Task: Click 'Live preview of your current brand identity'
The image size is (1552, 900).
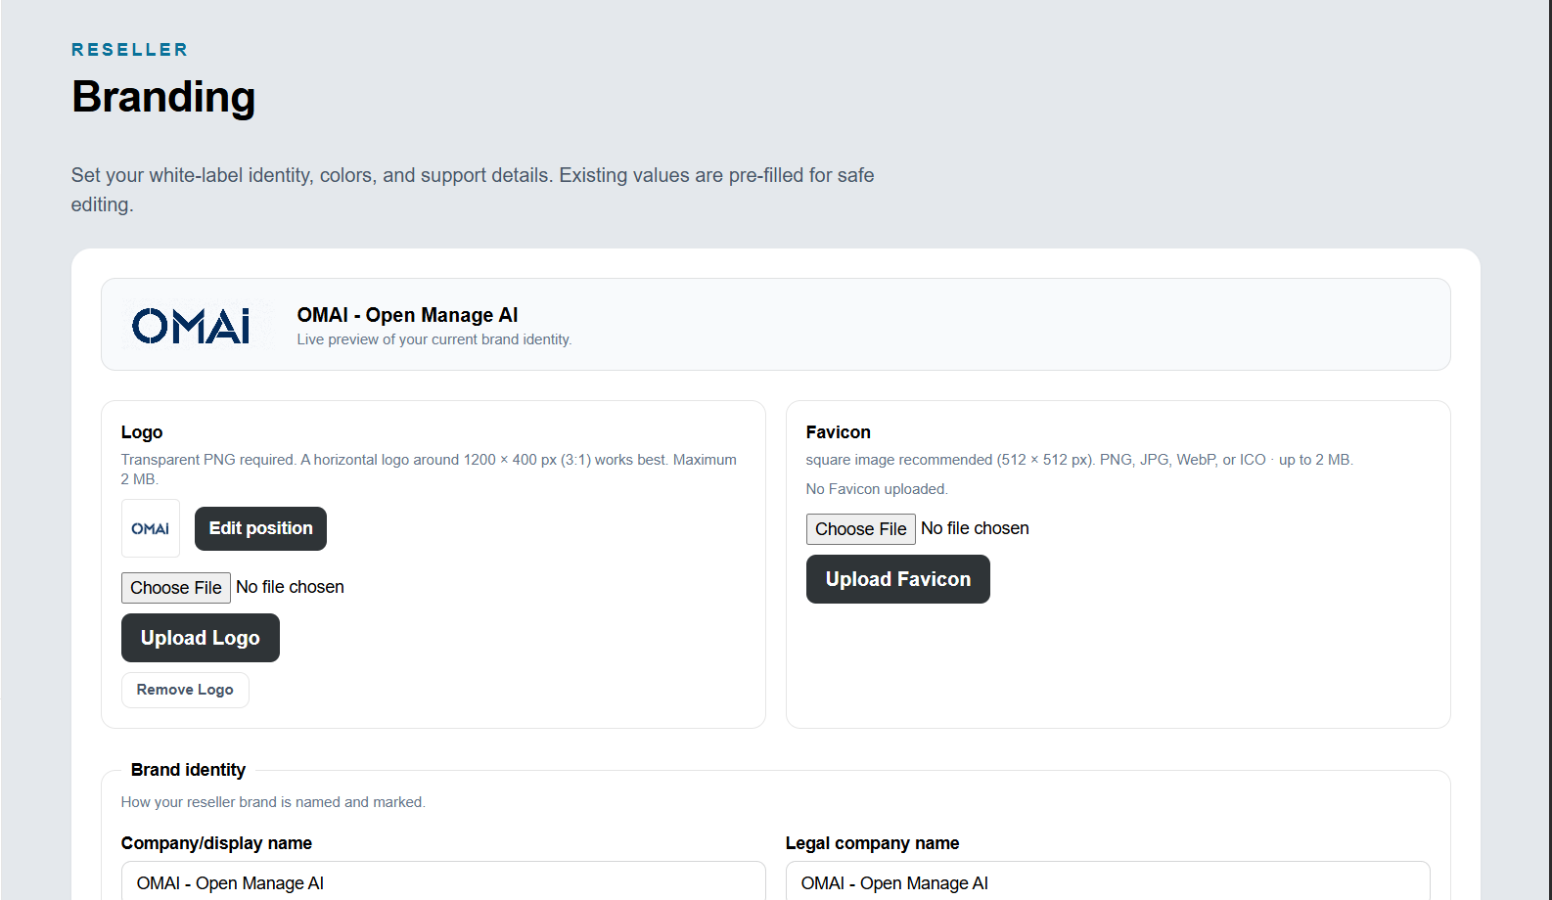Action: tap(434, 339)
